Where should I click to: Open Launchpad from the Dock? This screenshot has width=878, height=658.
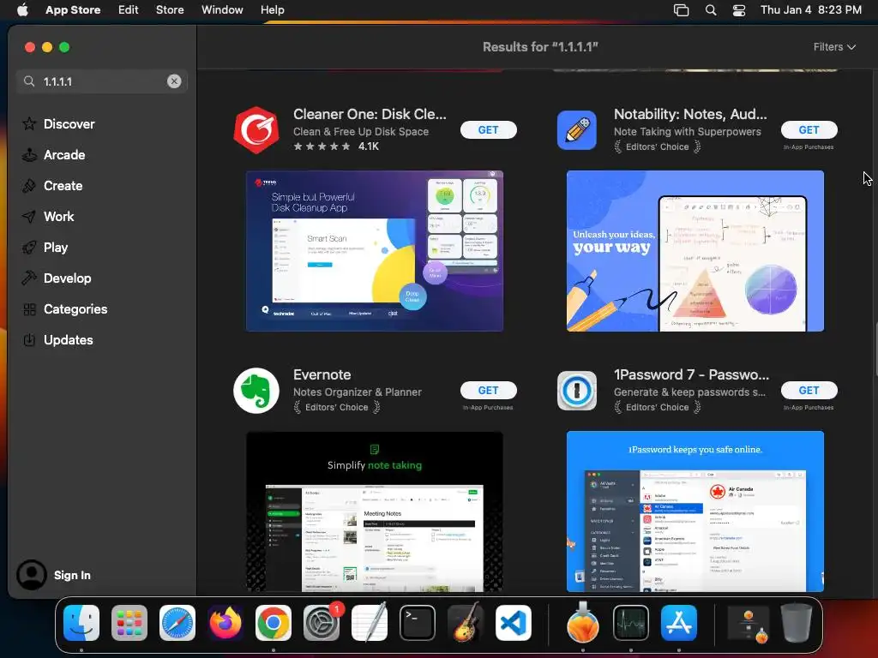[129, 623]
